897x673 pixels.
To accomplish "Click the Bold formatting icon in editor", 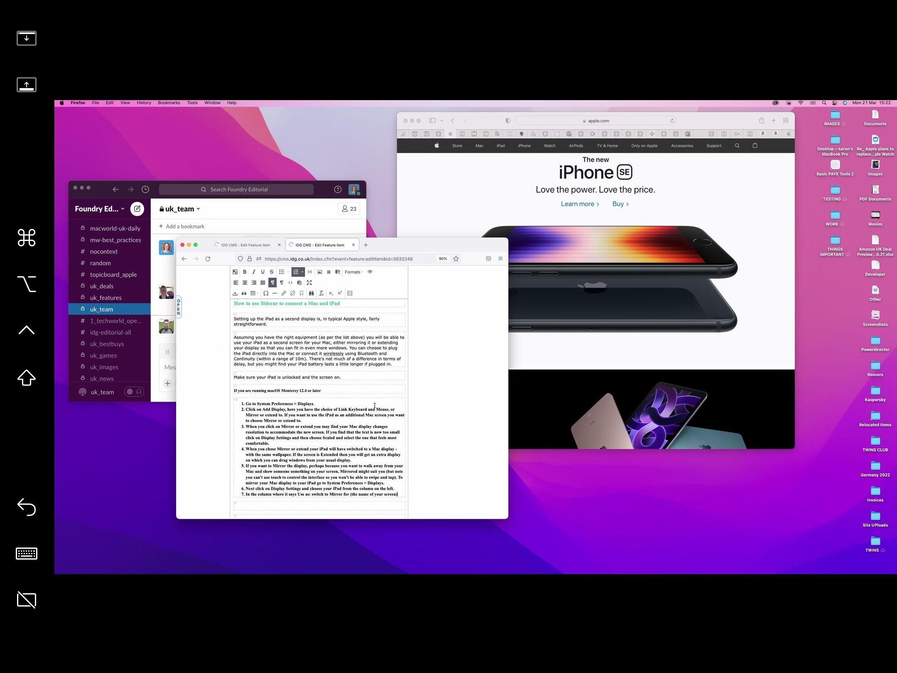I will tap(245, 271).
